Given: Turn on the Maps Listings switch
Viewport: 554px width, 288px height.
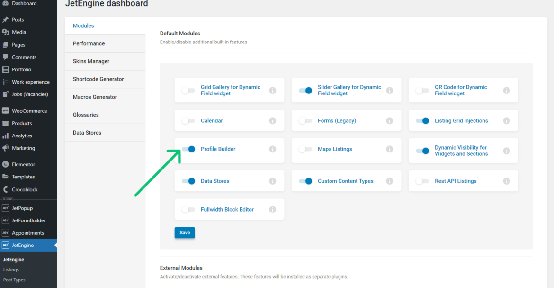Looking at the screenshot, I should [x=305, y=149].
